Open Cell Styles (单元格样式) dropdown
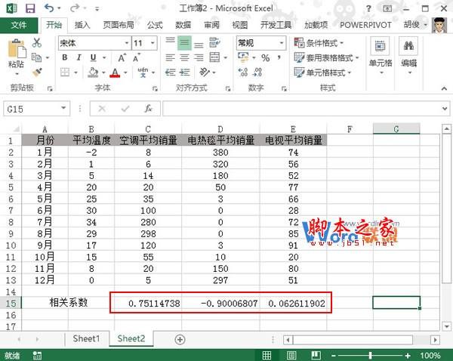Screen dimensions: 453x361 [x=322, y=73]
